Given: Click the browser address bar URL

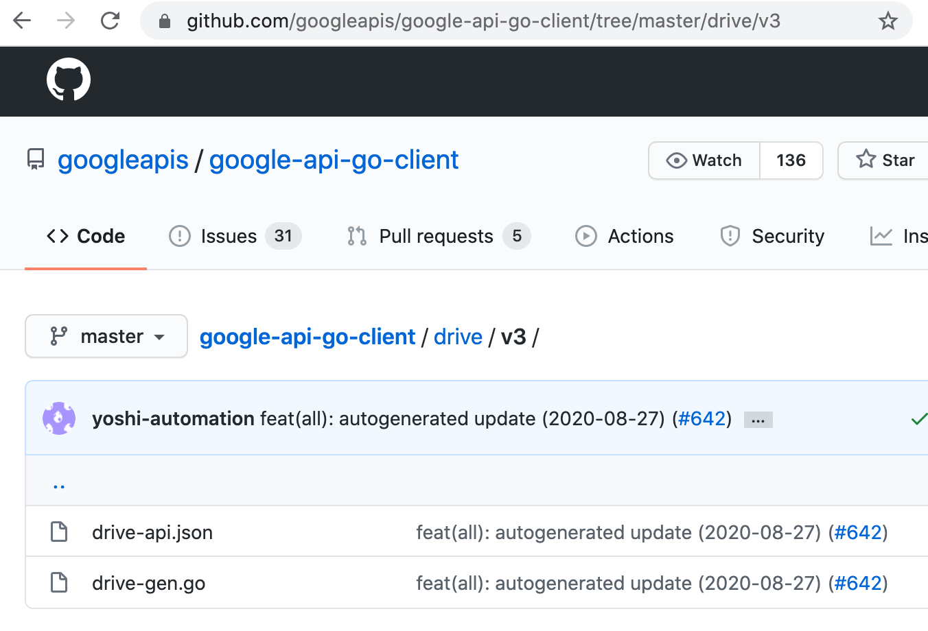Looking at the screenshot, I should pyautogui.click(x=483, y=21).
